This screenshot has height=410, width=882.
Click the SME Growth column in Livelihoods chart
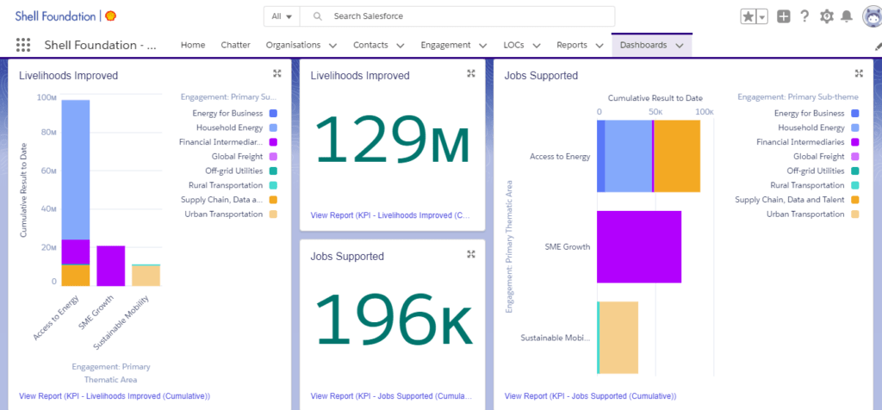[111, 266]
